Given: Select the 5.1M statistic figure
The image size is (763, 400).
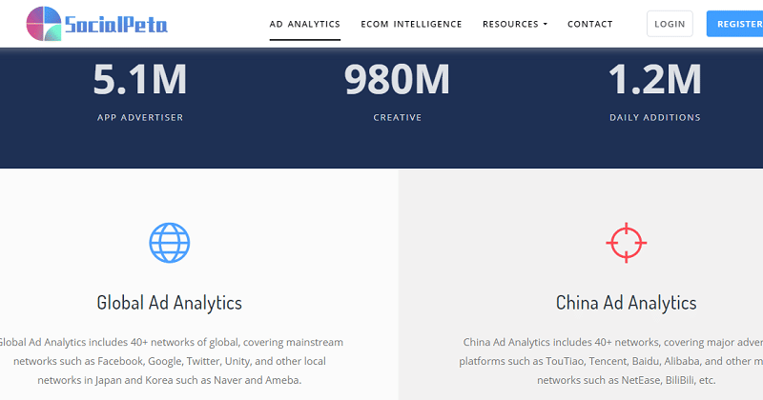Looking at the screenshot, I should point(140,80).
